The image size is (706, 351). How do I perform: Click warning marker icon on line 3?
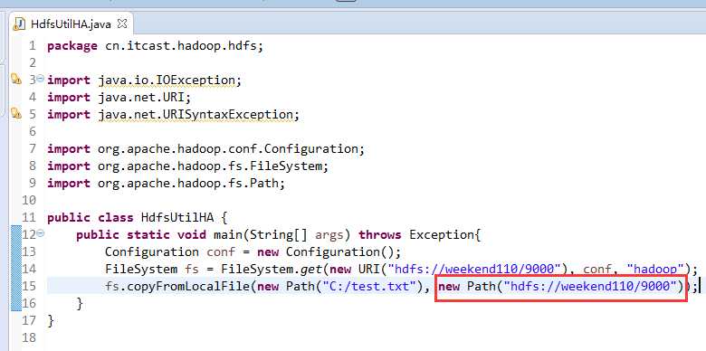(x=15, y=80)
